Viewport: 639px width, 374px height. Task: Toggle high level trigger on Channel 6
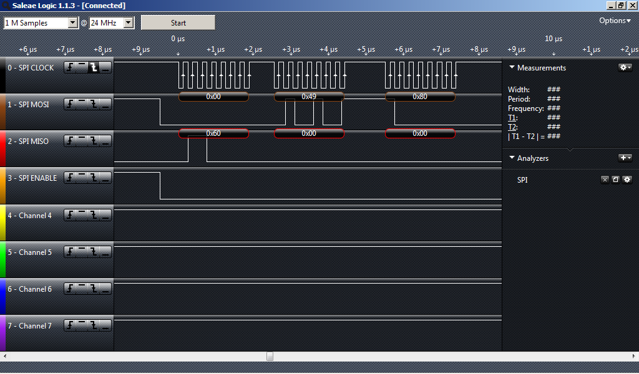pyautogui.click(x=82, y=289)
